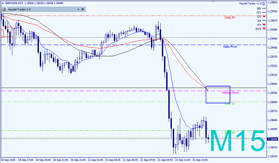Click the 18 Sep 21:45 time axis label
This screenshot has width=279, height=163.
(x=61, y=160)
